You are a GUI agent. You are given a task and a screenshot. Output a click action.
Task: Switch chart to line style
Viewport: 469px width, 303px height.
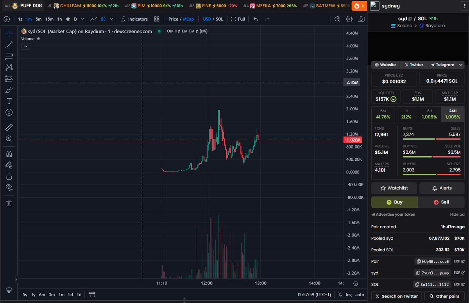pyautogui.click(x=94, y=19)
